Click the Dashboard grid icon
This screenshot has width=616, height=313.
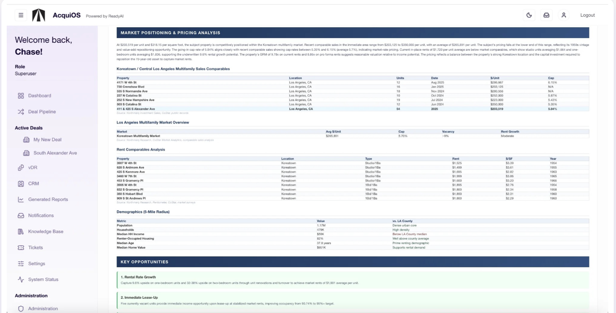coord(21,96)
